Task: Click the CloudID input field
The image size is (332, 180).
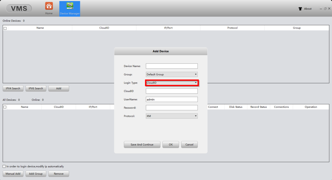Action: click(172, 91)
